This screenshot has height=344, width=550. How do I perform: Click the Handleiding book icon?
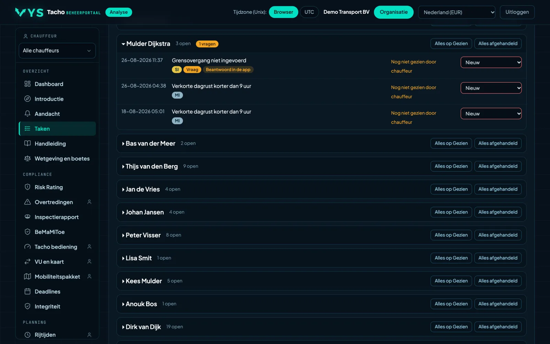(x=27, y=143)
